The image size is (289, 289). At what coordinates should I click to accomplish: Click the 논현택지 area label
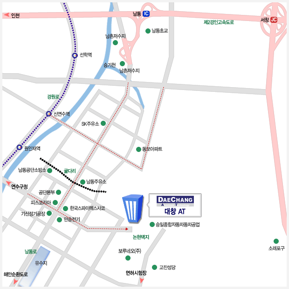tap(141, 237)
